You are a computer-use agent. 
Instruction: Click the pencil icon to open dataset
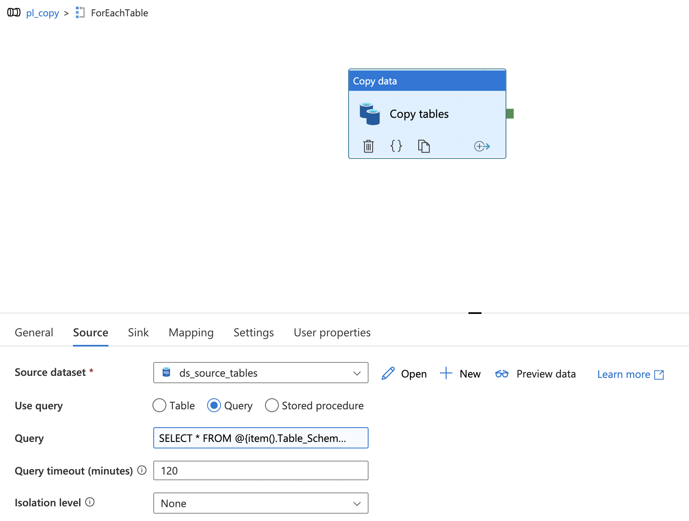tap(388, 373)
